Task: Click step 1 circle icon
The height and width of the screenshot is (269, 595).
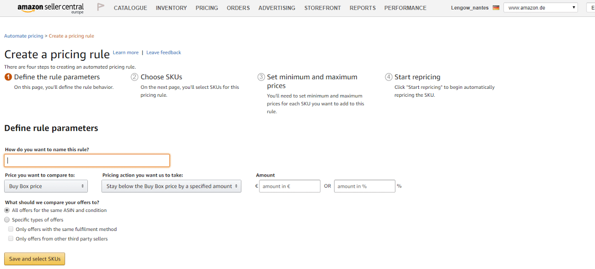Action: pyautogui.click(x=8, y=77)
